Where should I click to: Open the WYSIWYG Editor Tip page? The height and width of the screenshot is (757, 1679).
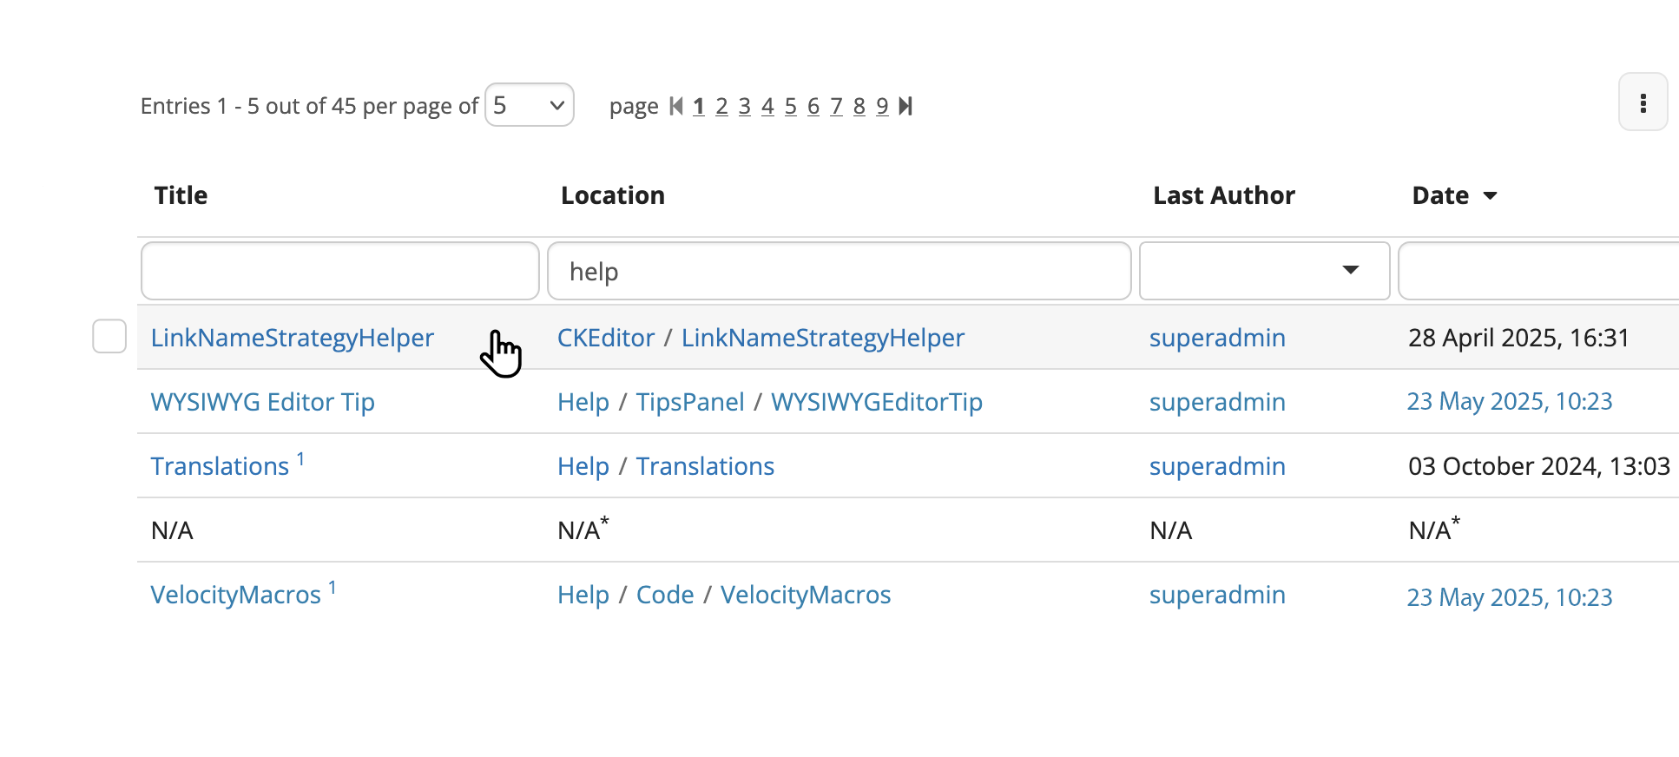[262, 402]
